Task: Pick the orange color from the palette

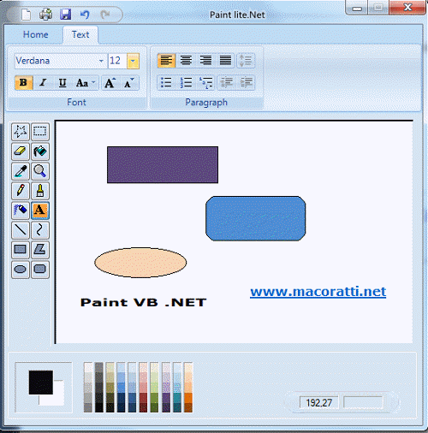Action: pyautogui.click(x=188, y=398)
